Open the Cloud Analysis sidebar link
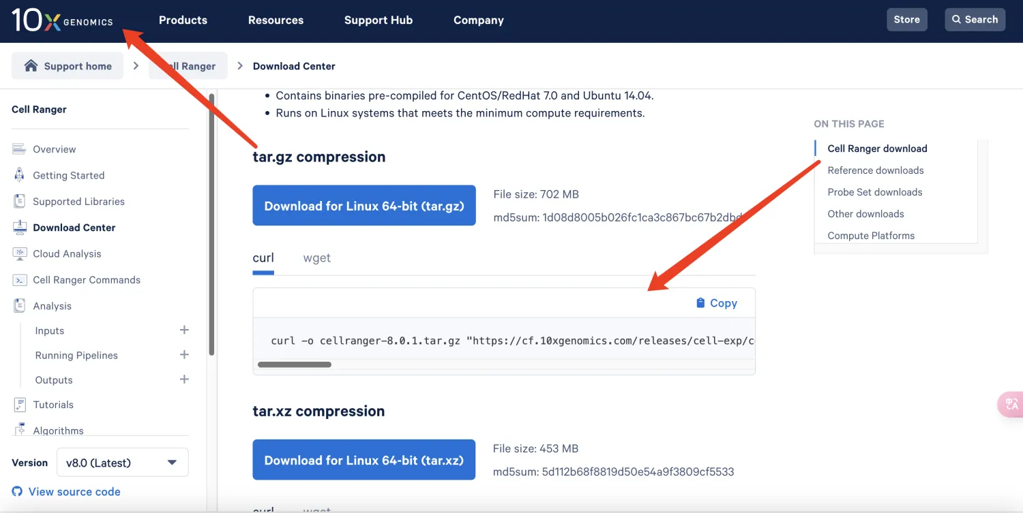Screen dimensions: 1023x513 click(67, 253)
